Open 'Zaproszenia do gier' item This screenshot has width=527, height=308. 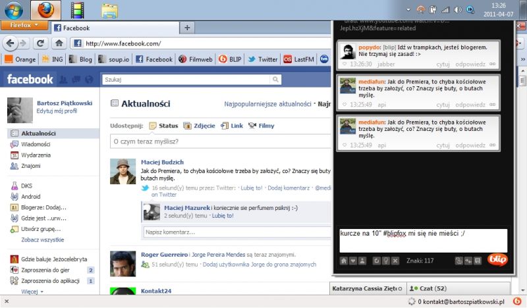pyautogui.click(x=45, y=270)
